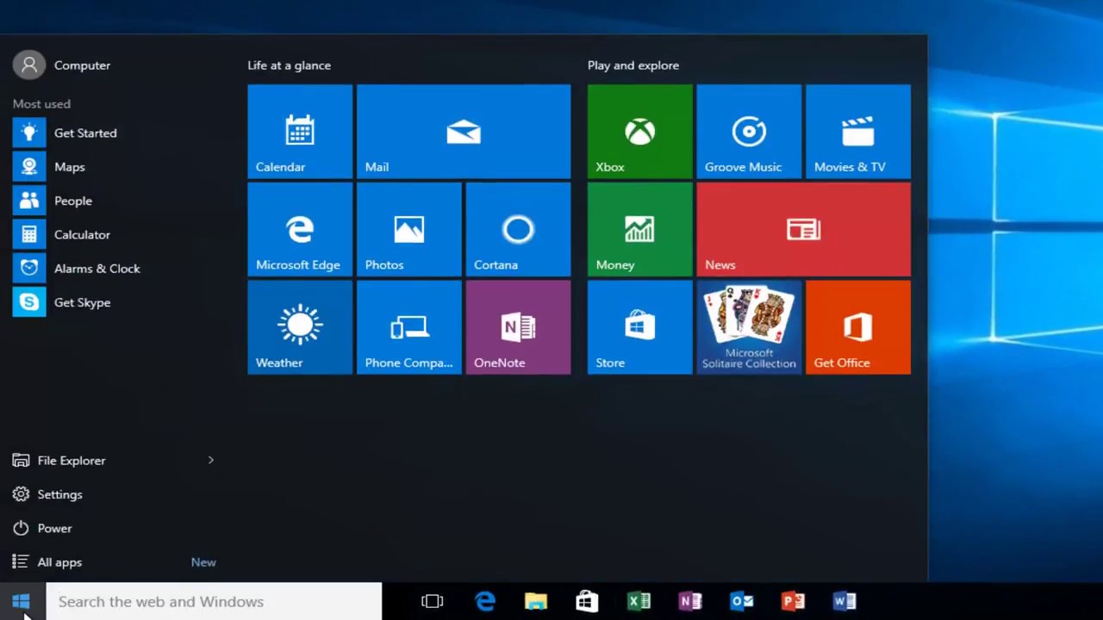Open the Store tile
This screenshot has width=1103, height=620.
[639, 327]
